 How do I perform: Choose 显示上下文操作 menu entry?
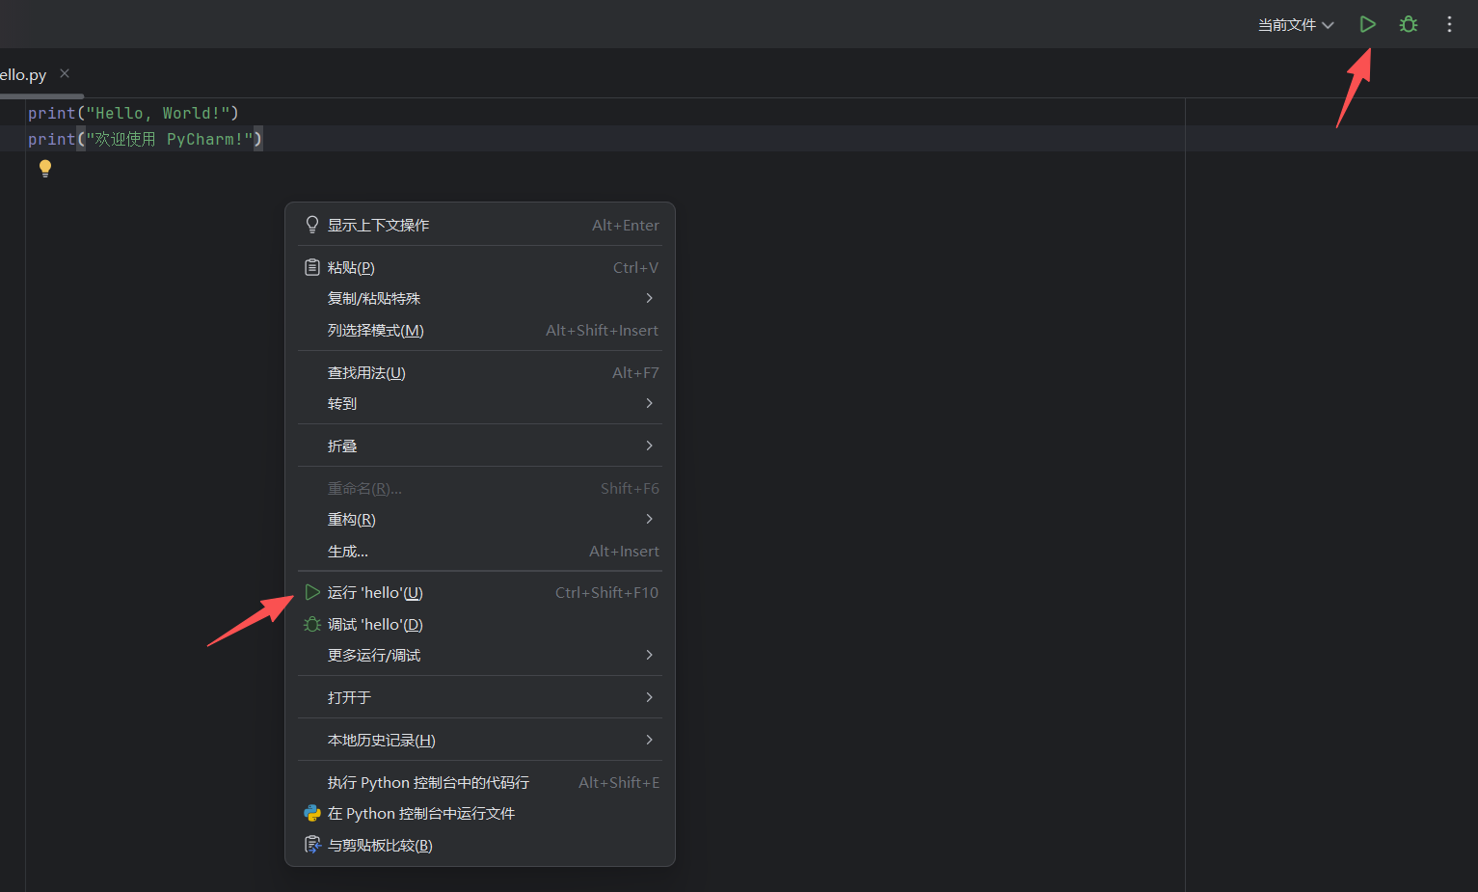coord(378,225)
